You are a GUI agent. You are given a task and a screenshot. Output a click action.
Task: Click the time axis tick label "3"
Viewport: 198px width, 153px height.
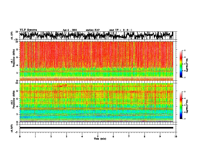66,136
